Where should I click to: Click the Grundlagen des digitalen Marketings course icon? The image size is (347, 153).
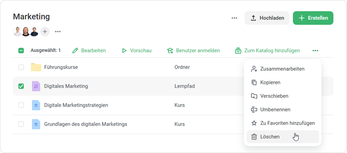click(36, 124)
